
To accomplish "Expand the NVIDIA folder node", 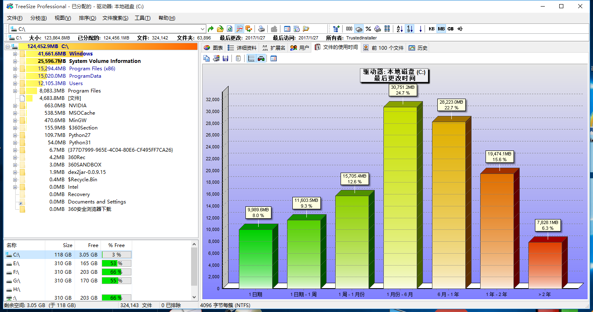I will coord(15,106).
